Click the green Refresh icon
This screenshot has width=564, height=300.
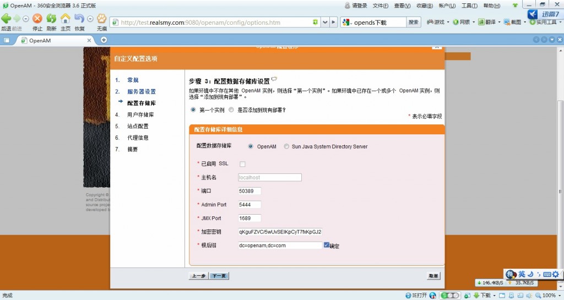(x=51, y=18)
